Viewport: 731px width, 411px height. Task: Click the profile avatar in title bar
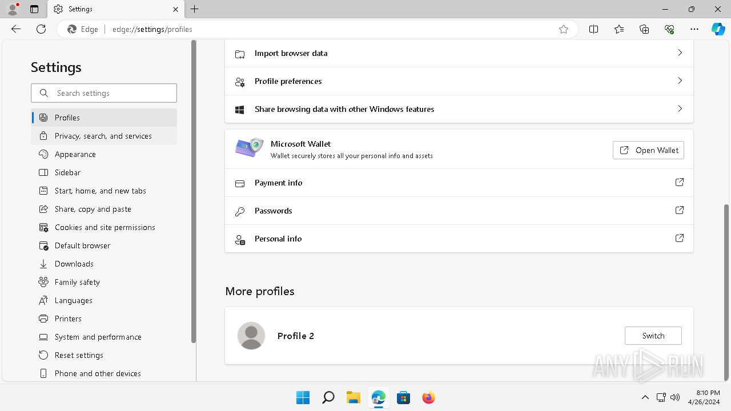[x=13, y=9]
